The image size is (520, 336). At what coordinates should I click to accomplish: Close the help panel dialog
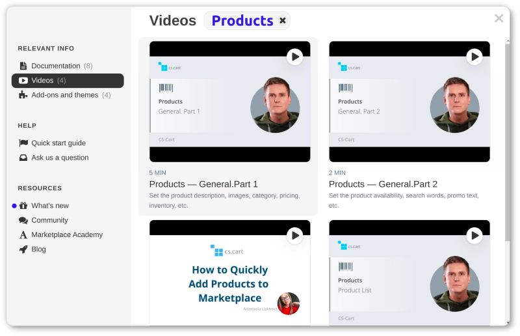click(x=499, y=18)
